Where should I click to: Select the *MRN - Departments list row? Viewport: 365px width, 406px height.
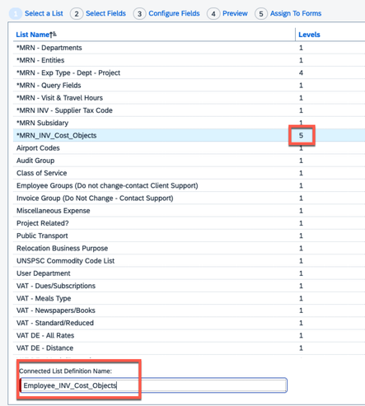189,48
